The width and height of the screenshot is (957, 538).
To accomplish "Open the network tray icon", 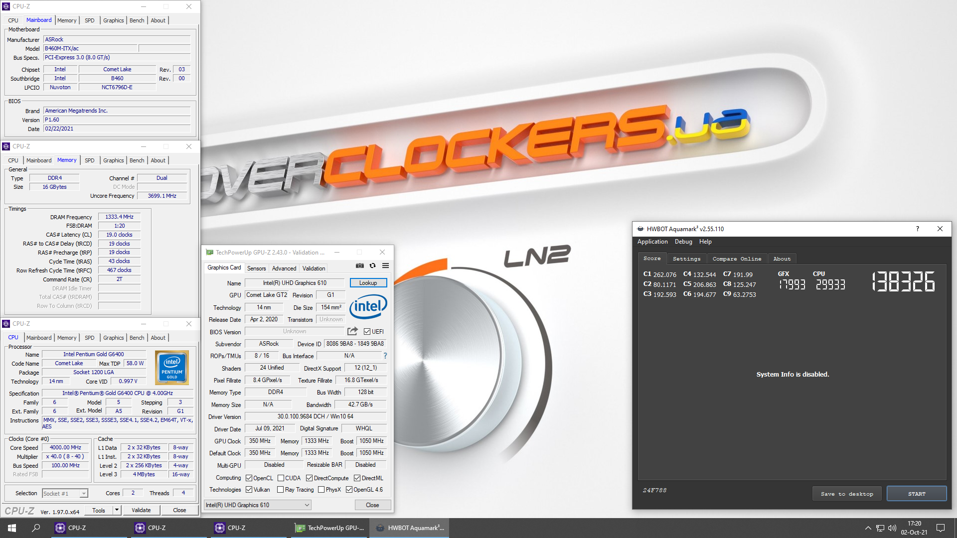I will click(x=880, y=528).
